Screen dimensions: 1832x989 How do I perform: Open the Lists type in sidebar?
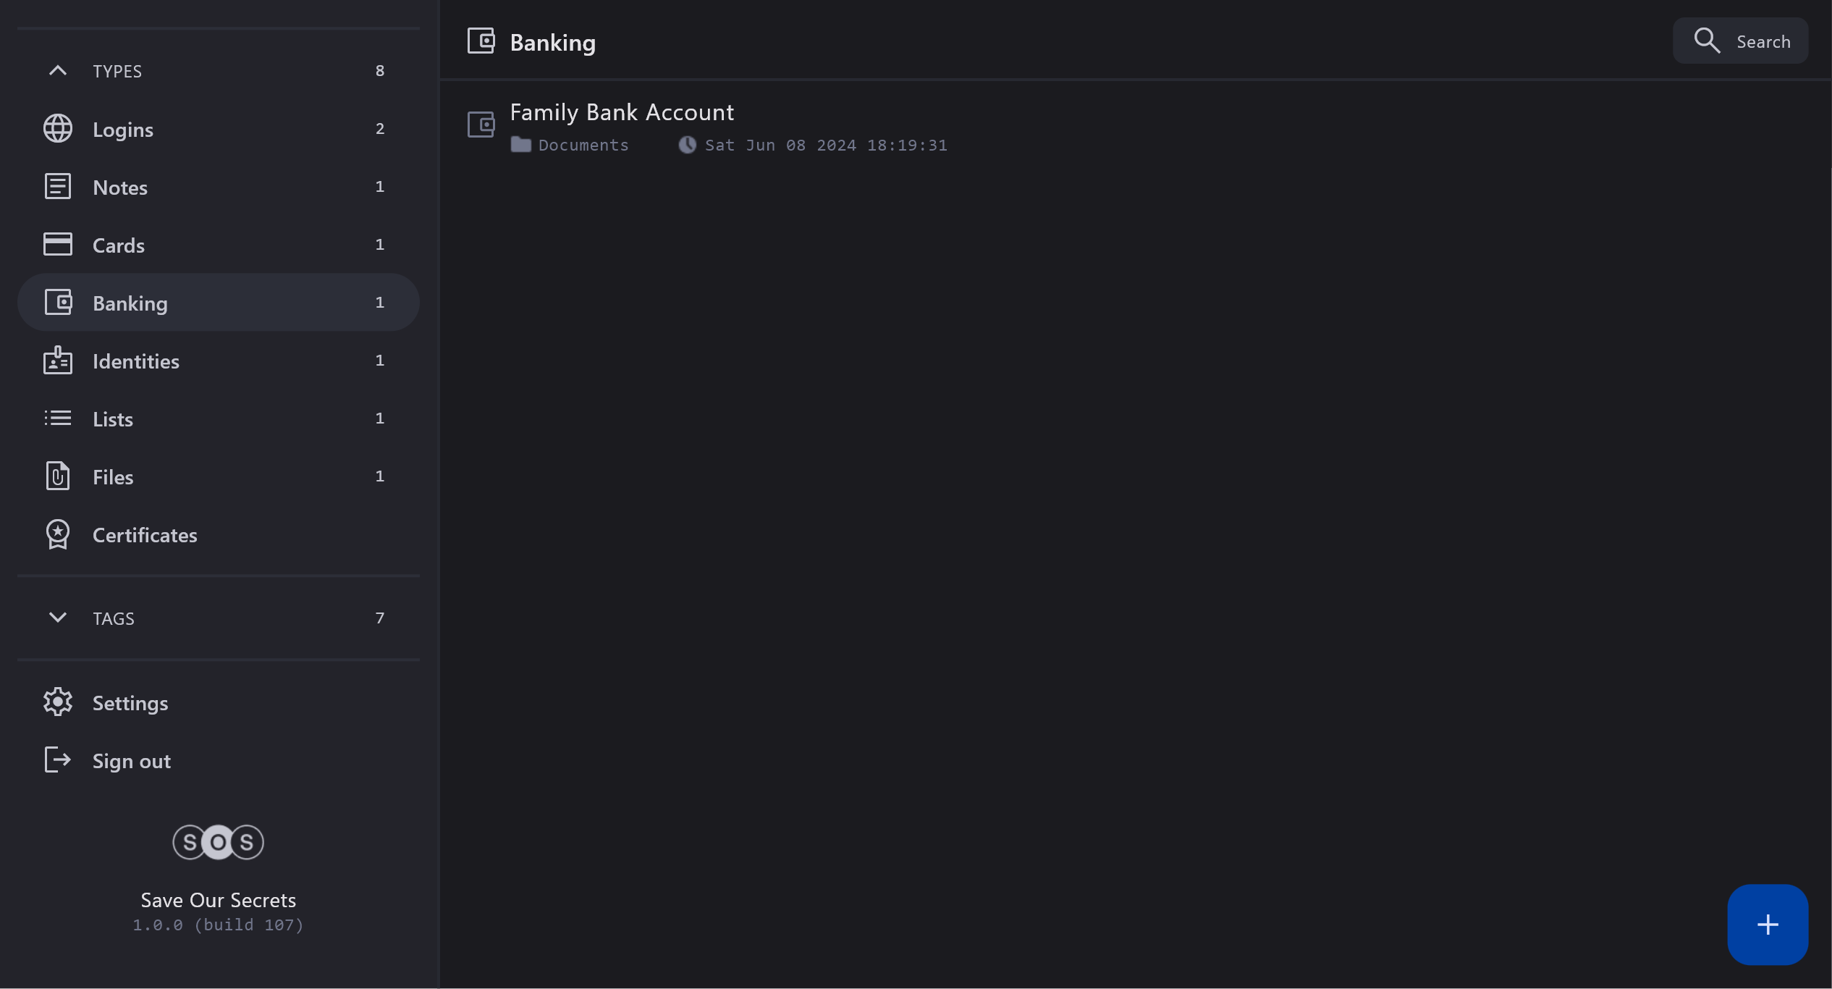click(113, 419)
